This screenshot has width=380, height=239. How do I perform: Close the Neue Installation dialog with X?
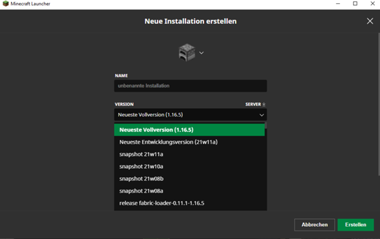click(370, 21)
